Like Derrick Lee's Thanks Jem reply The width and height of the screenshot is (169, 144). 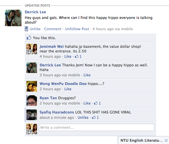(x=87, y=75)
